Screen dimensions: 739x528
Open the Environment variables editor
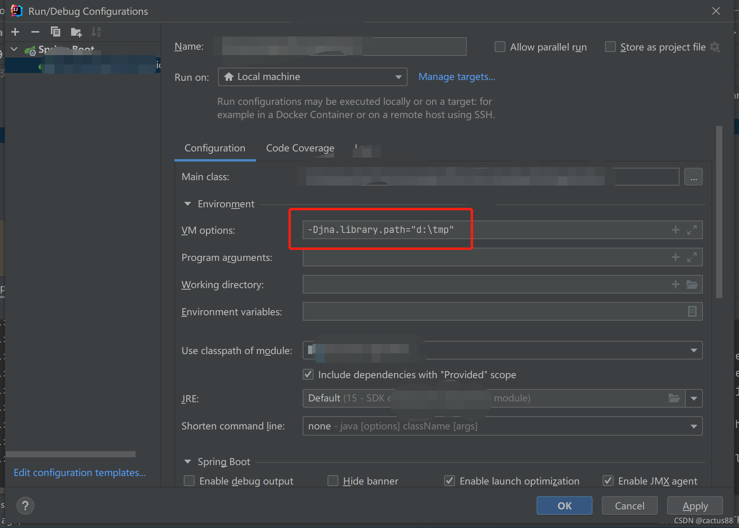point(692,311)
